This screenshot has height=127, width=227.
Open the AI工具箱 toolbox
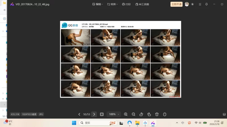(142, 4)
